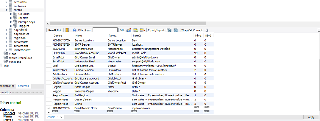Expand the serverports table node
The height and width of the screenshot is (121, 320).
point(6,46)
